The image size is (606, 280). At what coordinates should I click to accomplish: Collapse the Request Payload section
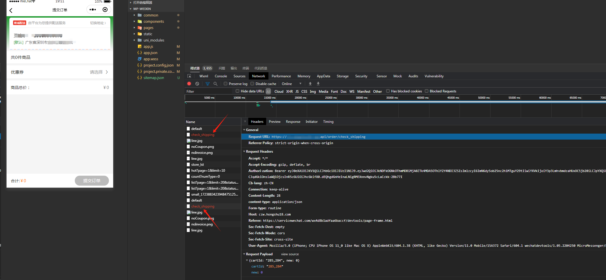click(244, 254)
